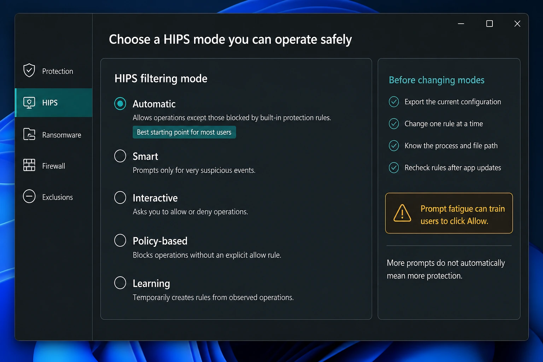Enable the Learning mode radio button
The image size is (543, 362).
pyautogui.click(x=120, y=283)
